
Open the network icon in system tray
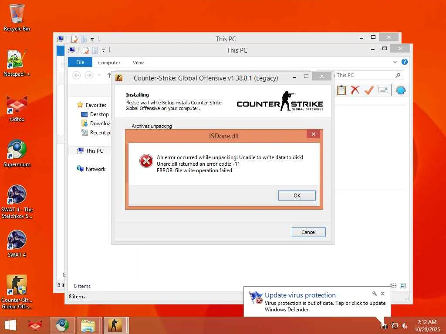395,326
